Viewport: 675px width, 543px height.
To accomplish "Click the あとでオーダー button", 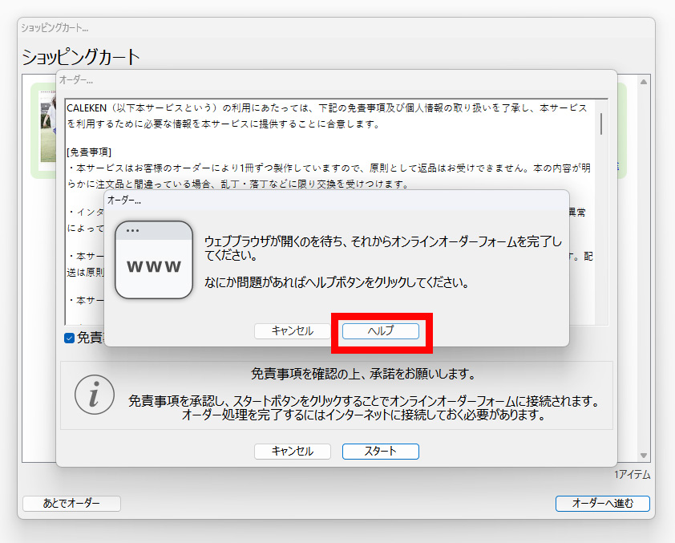I will pos(71,504).
